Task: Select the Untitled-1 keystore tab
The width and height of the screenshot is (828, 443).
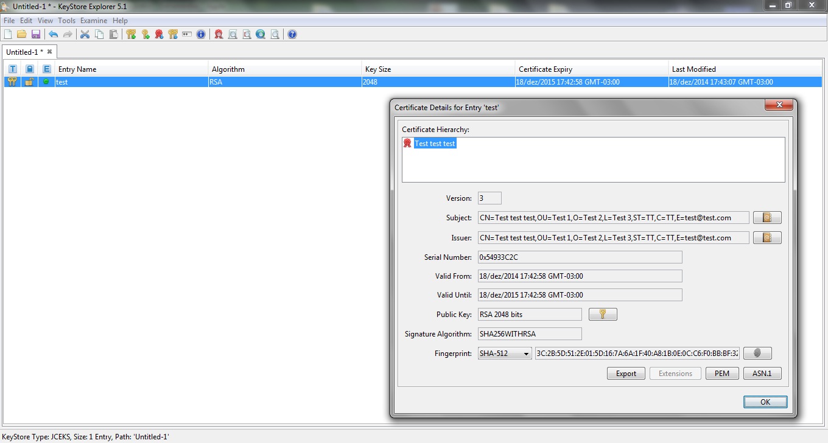Action: (x=24, y=52)
